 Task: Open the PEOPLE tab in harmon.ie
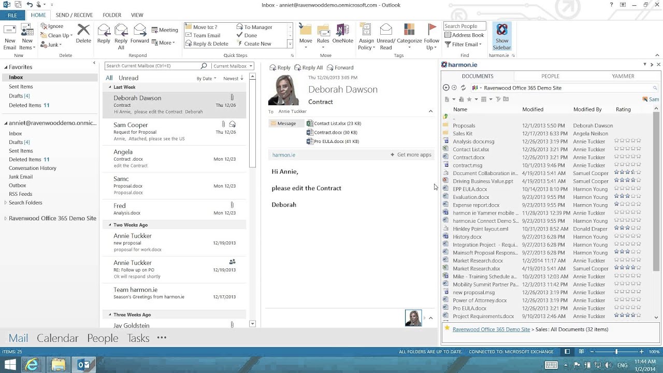550,76
